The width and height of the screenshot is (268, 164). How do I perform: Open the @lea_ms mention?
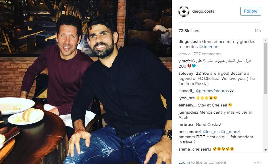pyautogui.click(x=211, y=132)
